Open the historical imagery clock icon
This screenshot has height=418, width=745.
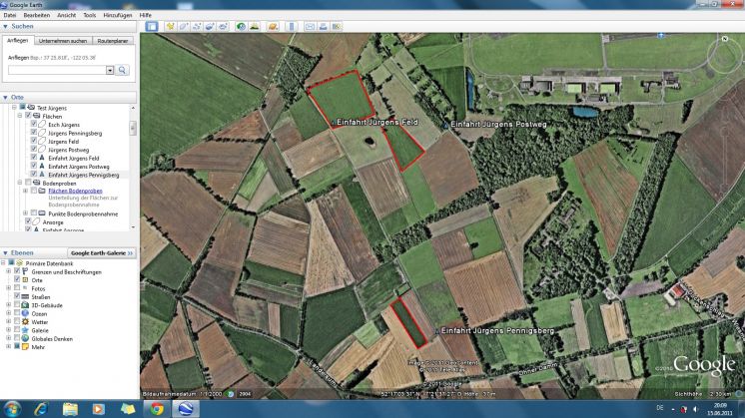coord(241,26)
